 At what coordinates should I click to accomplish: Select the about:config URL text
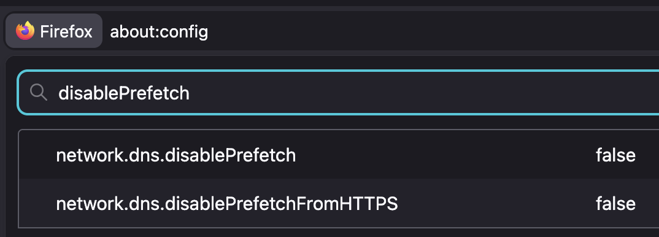[159, 32]
